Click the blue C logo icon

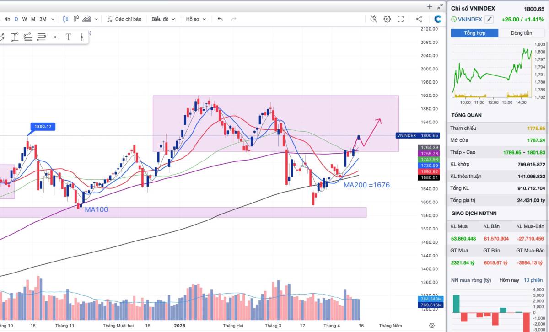coord(438,19)
